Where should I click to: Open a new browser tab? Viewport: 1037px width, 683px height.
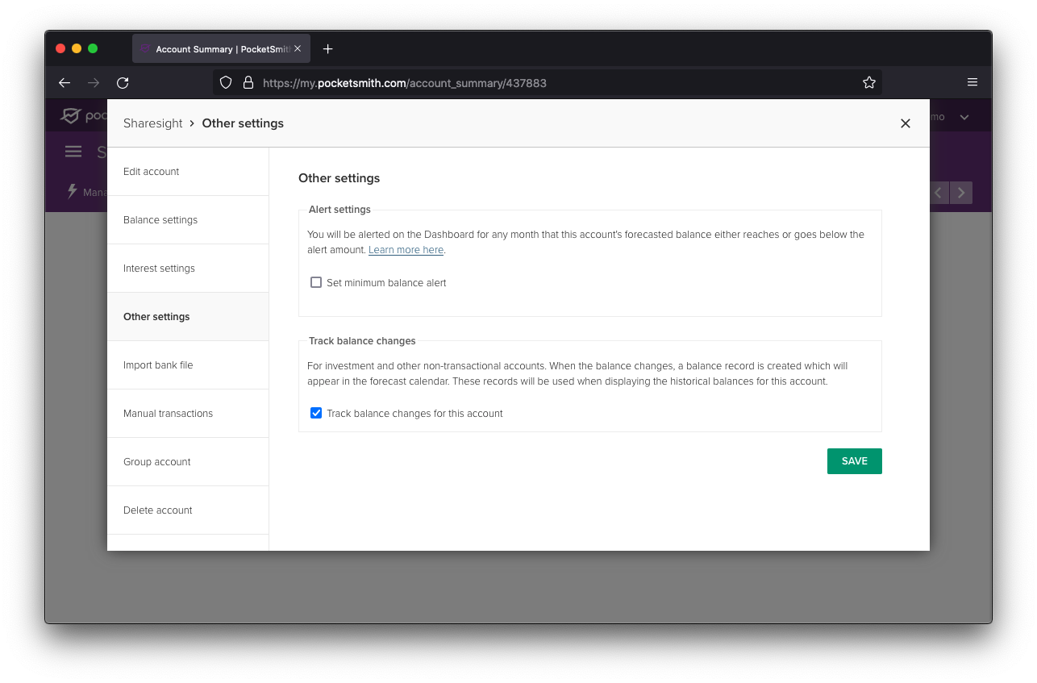click(x=327, y=48)
